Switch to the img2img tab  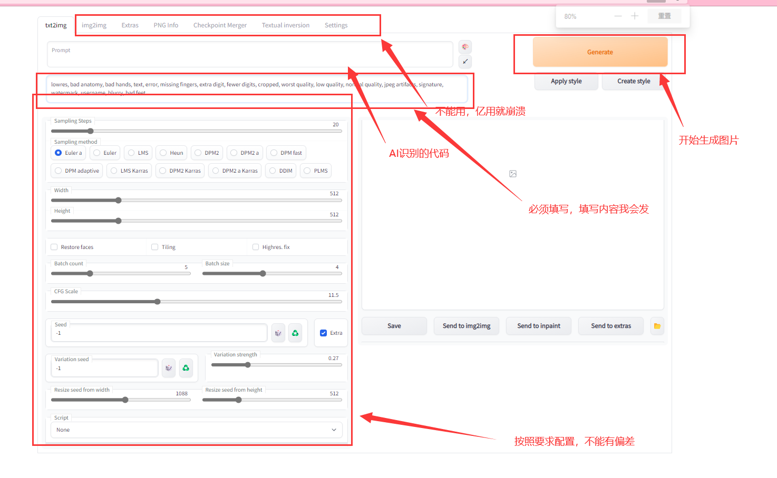pyautogui.click(x=94, y=25)
